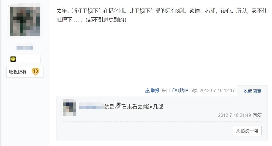The height and width of the screenshot is (146, 272).
Task: Report this post via 举报
Action: pyautogui.click(x=155, y=90)
